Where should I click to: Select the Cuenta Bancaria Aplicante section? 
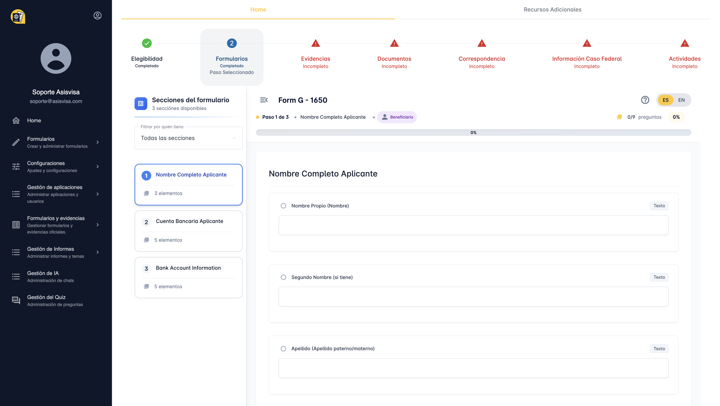pyautogui.click(x=189, y=221)
